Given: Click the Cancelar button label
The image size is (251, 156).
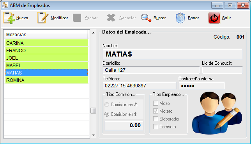Looking at the screenshot, I should [127, 18].
